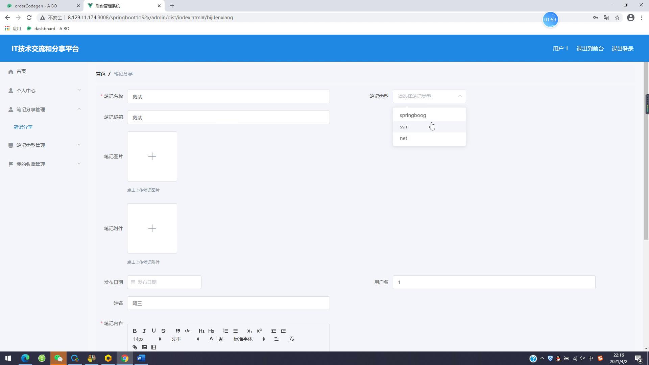
Task: Click the clear formatting icon
Action: point(291,339)
